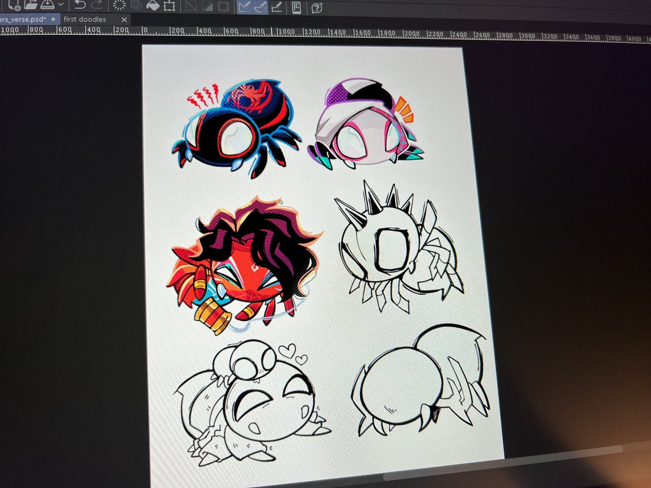Click the Deselect command icon
The image size is (651, 488).
pos(190,7)
